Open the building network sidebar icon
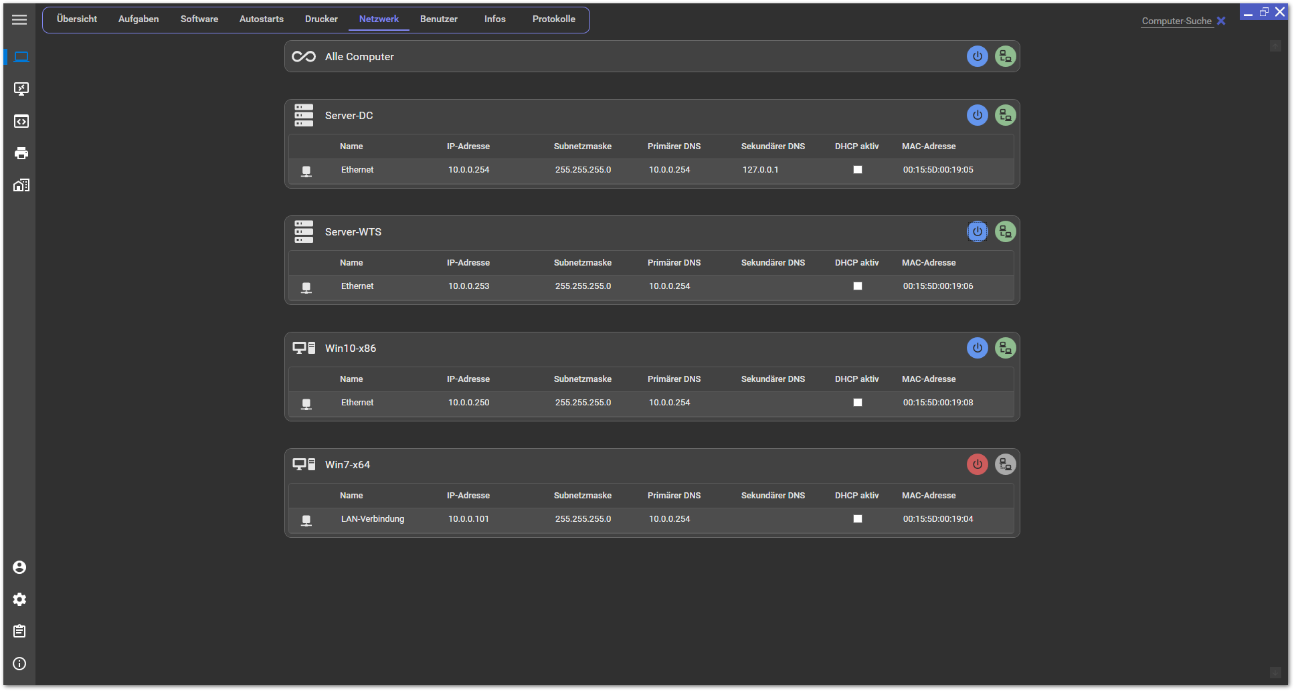Viewport: 1294px width, 691px height. pos(21,185)
